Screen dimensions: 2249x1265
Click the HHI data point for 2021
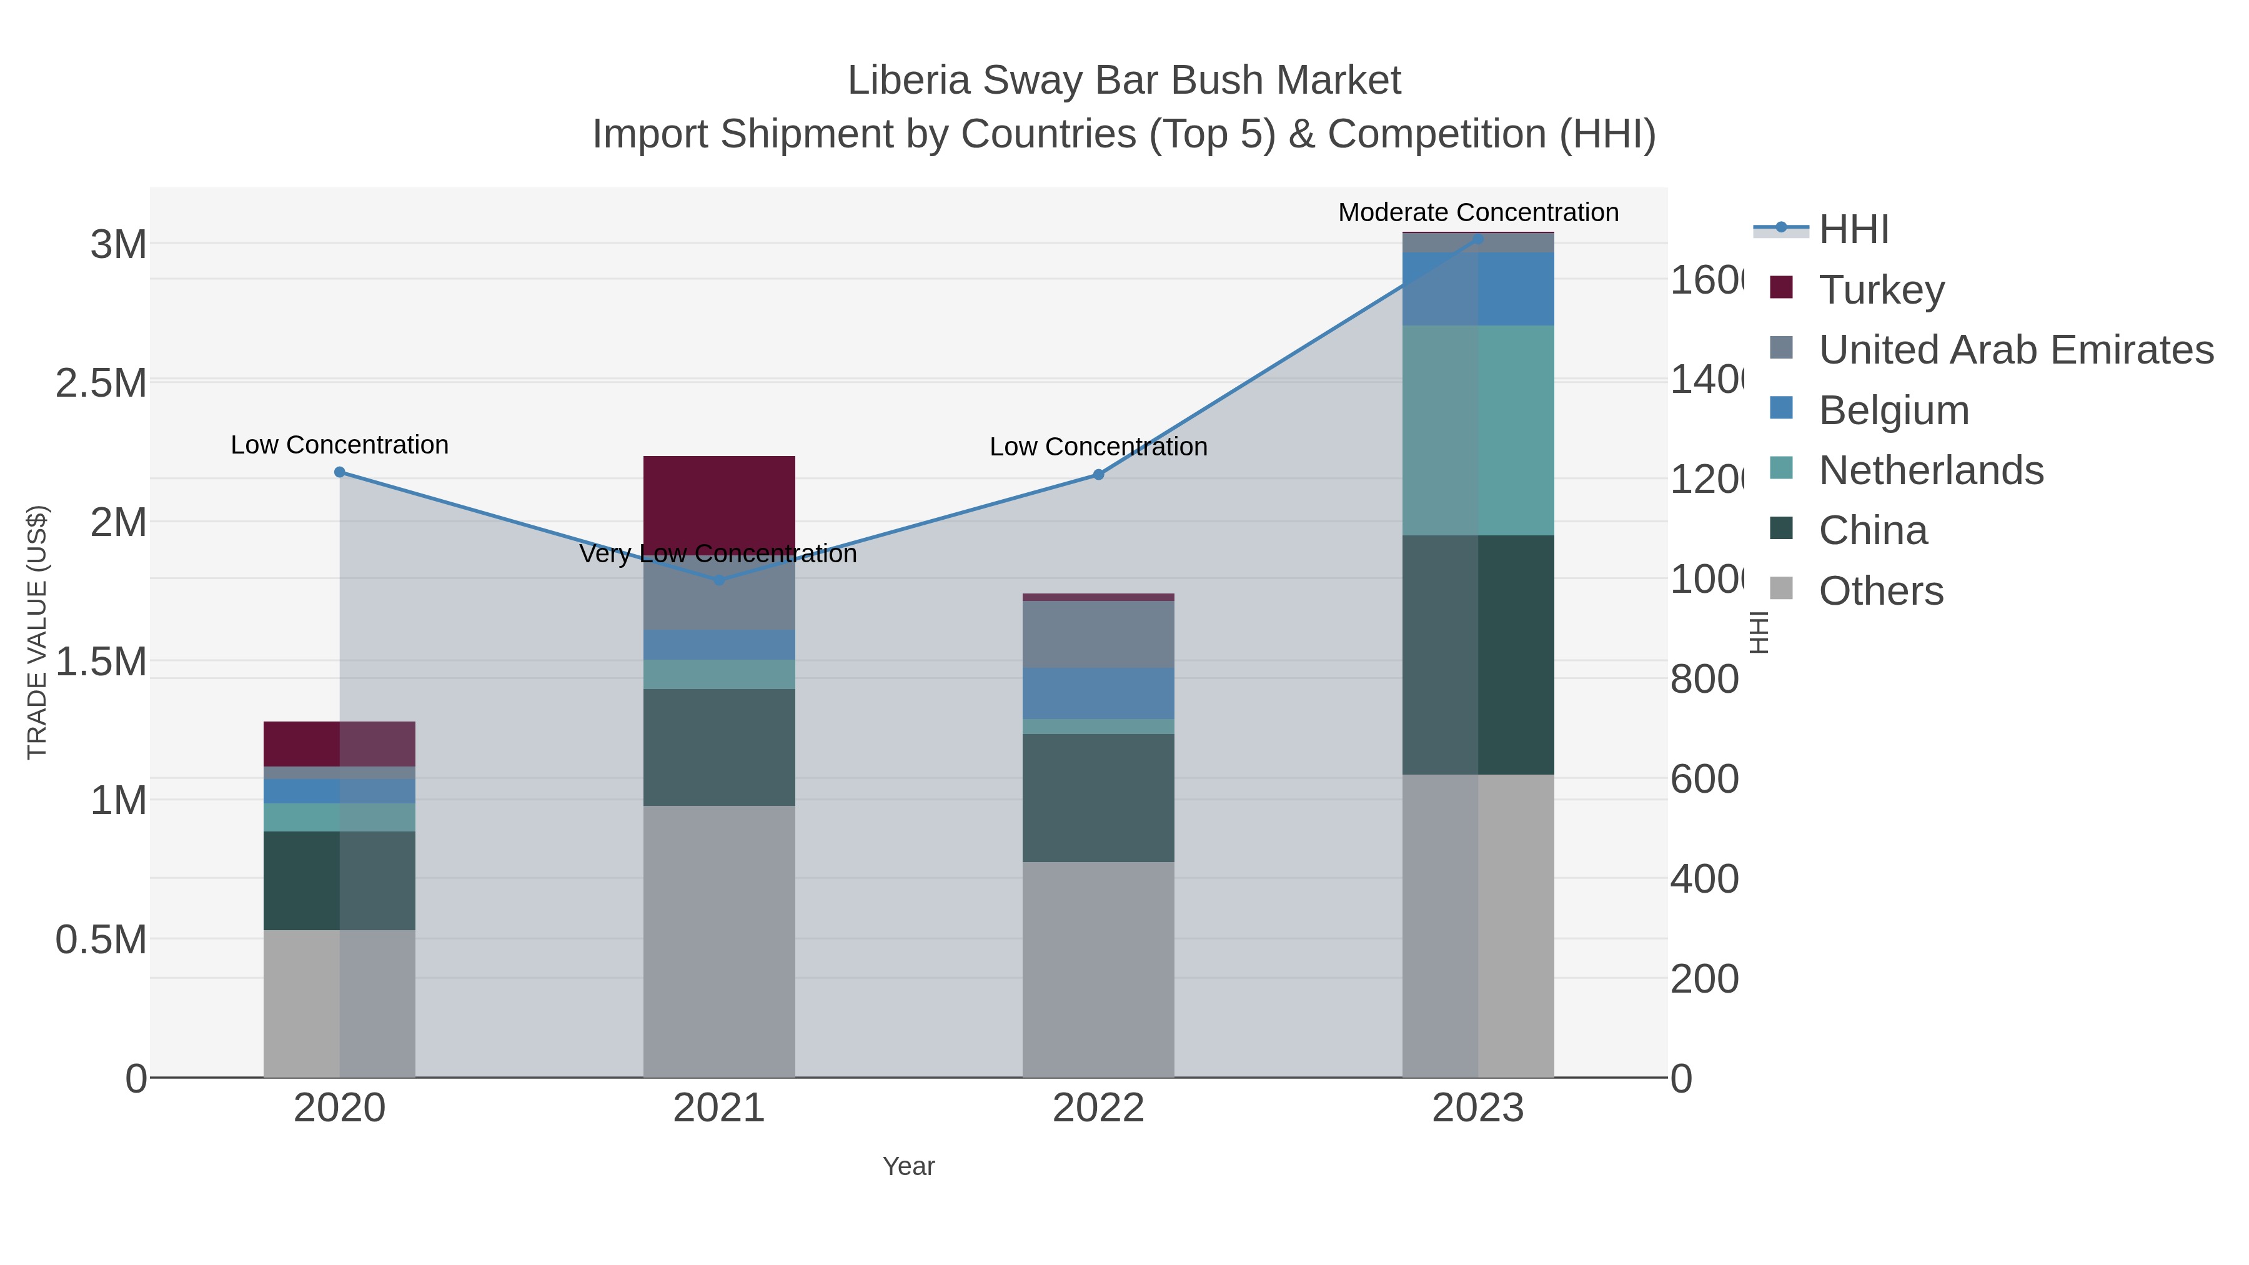tap(720, 580)
